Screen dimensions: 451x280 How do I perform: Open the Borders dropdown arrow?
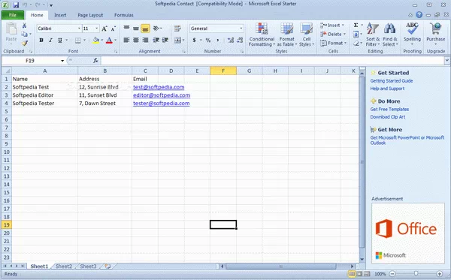tap(84, 41)
